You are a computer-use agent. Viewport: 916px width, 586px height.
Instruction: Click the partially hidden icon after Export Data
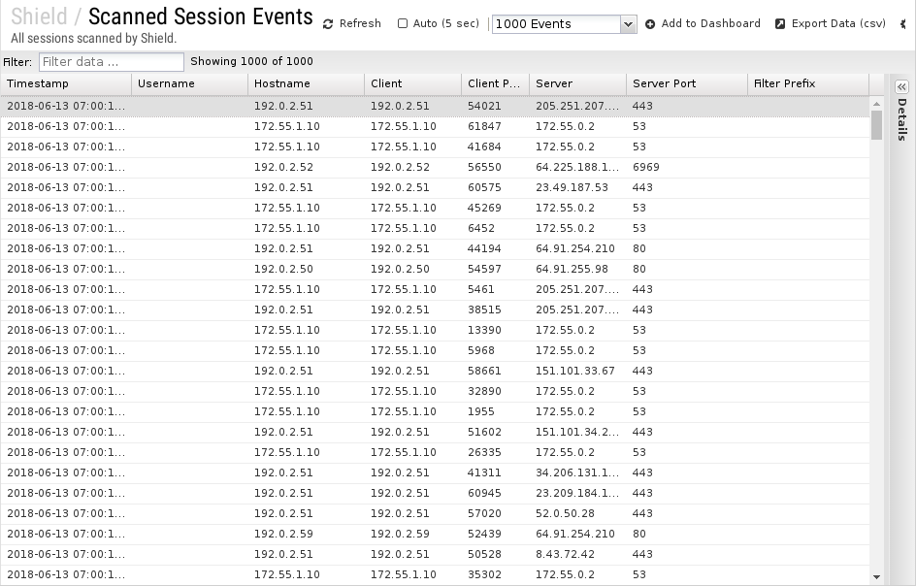[x=903, y=24]
